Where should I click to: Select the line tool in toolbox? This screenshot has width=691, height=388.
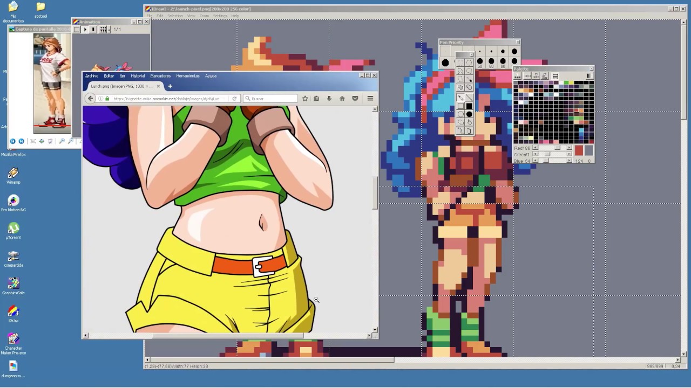[469, 98]
